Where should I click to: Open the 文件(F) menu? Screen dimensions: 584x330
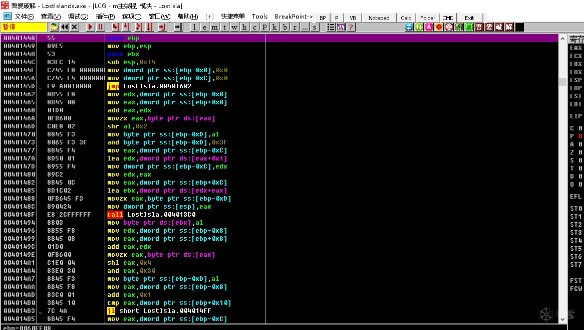24,17
